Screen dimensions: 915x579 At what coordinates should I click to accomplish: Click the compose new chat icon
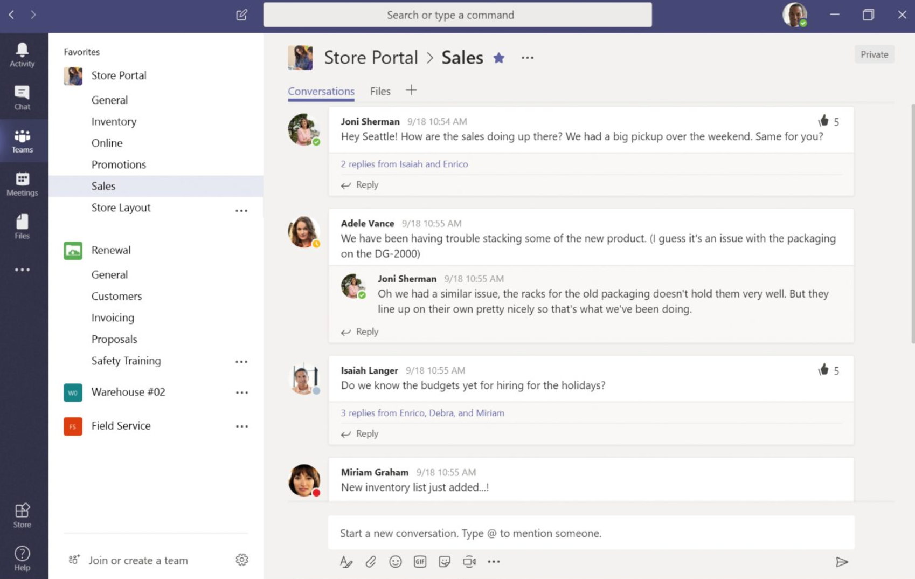tap(241, 15)
